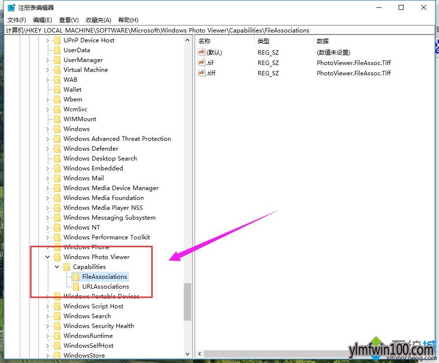
Task: Open the 收藏夹(A) favorites menu
Action: tap(99, 20)
